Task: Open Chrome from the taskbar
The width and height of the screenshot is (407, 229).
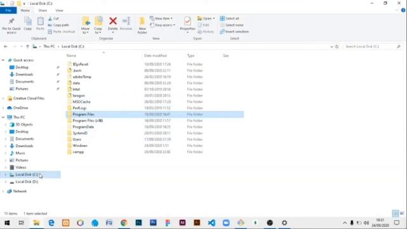Action: tap(124, 223)
